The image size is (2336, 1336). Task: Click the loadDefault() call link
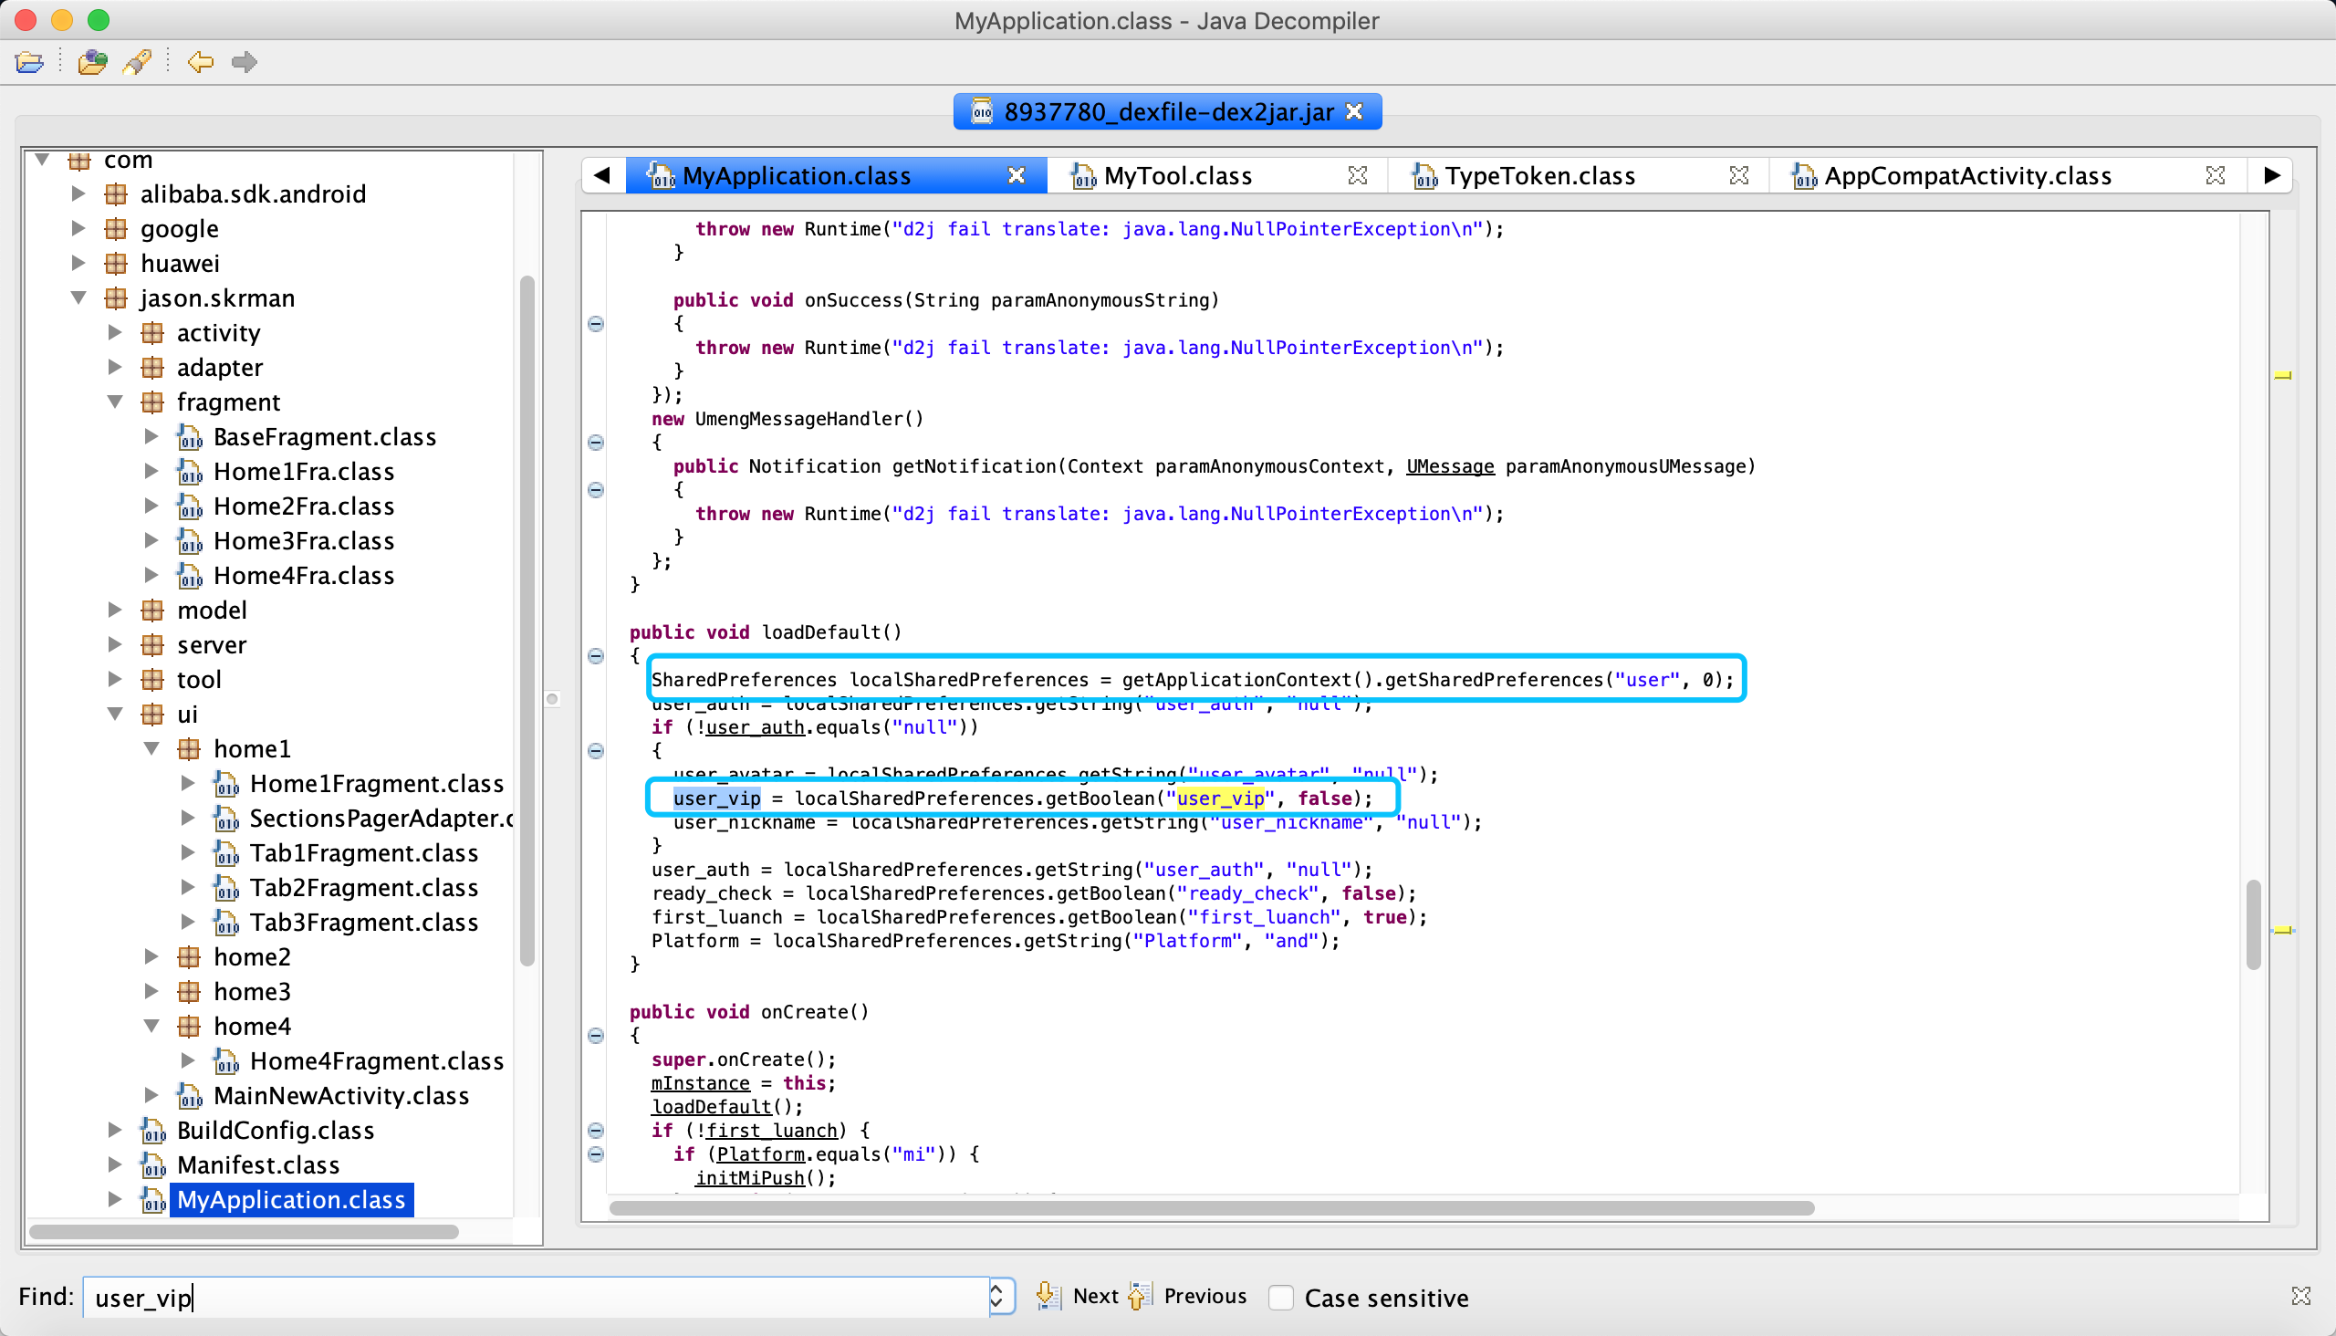point(711,1107)
